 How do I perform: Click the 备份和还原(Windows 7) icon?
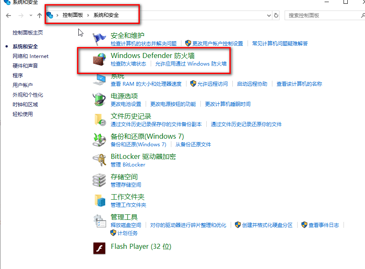pos(99,140)
